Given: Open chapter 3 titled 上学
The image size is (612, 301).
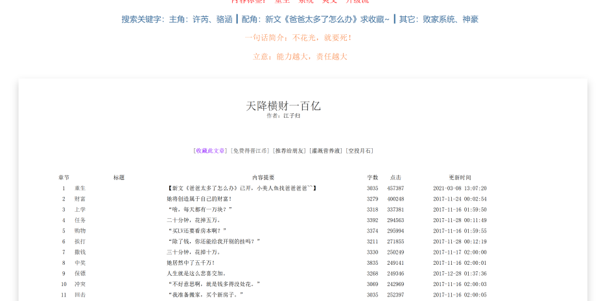Looking at the screenshot, I should [x=80, y=210].
